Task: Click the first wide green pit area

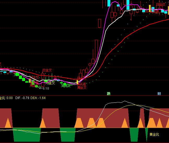Action: click(x=27, y=134)
